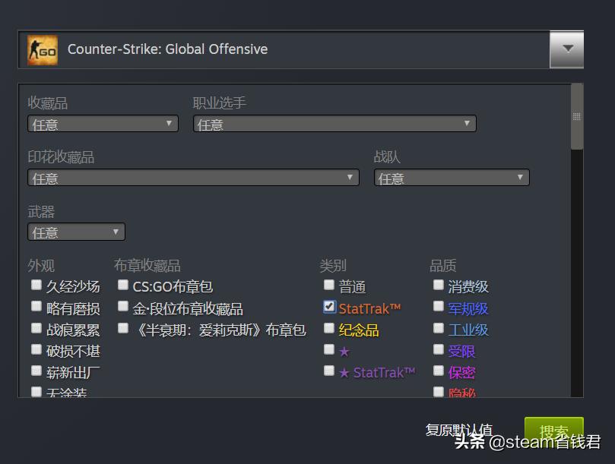Enable the 久经沙场 exterior filter
615x464 pixels.
pos(36,285)
